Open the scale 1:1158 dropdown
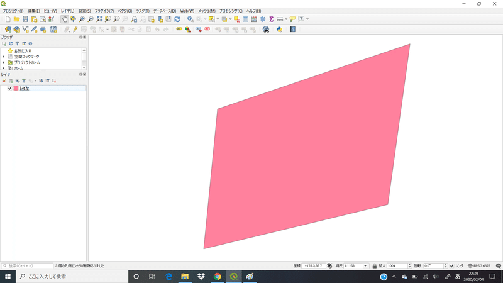 coord(365,266)
